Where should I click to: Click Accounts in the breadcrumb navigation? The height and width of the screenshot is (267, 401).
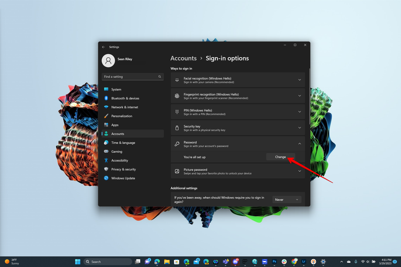[183, 58]
